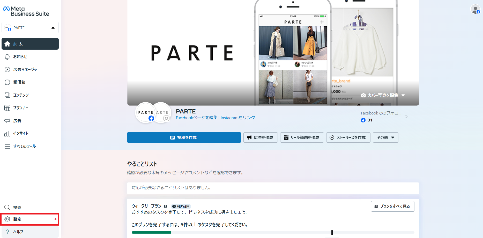Click the Meta Business Suite logo
Viewport: 483px width, 238px height.
tap(26, 11)
